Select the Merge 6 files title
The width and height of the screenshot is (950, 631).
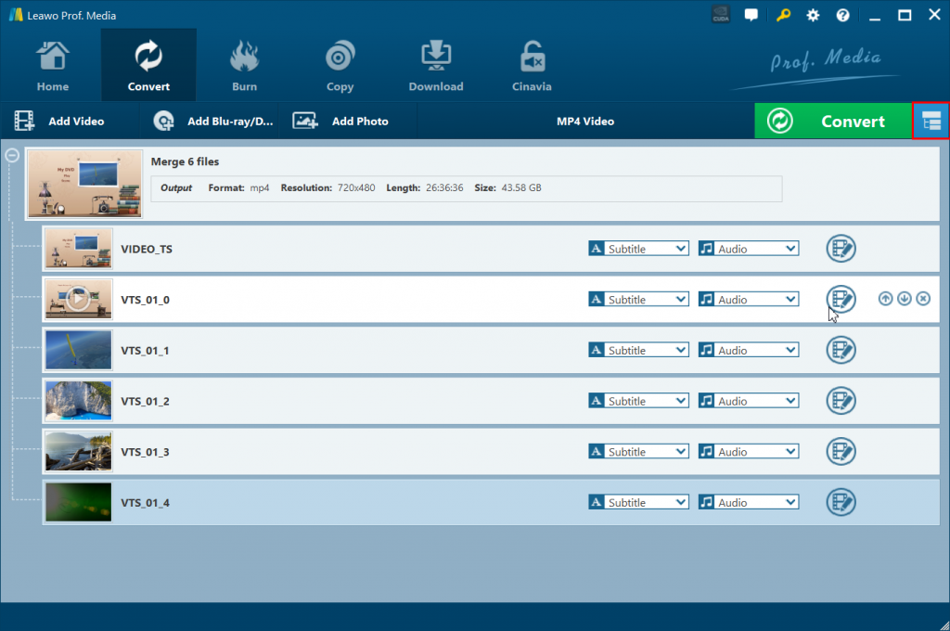tap(185, 161)
